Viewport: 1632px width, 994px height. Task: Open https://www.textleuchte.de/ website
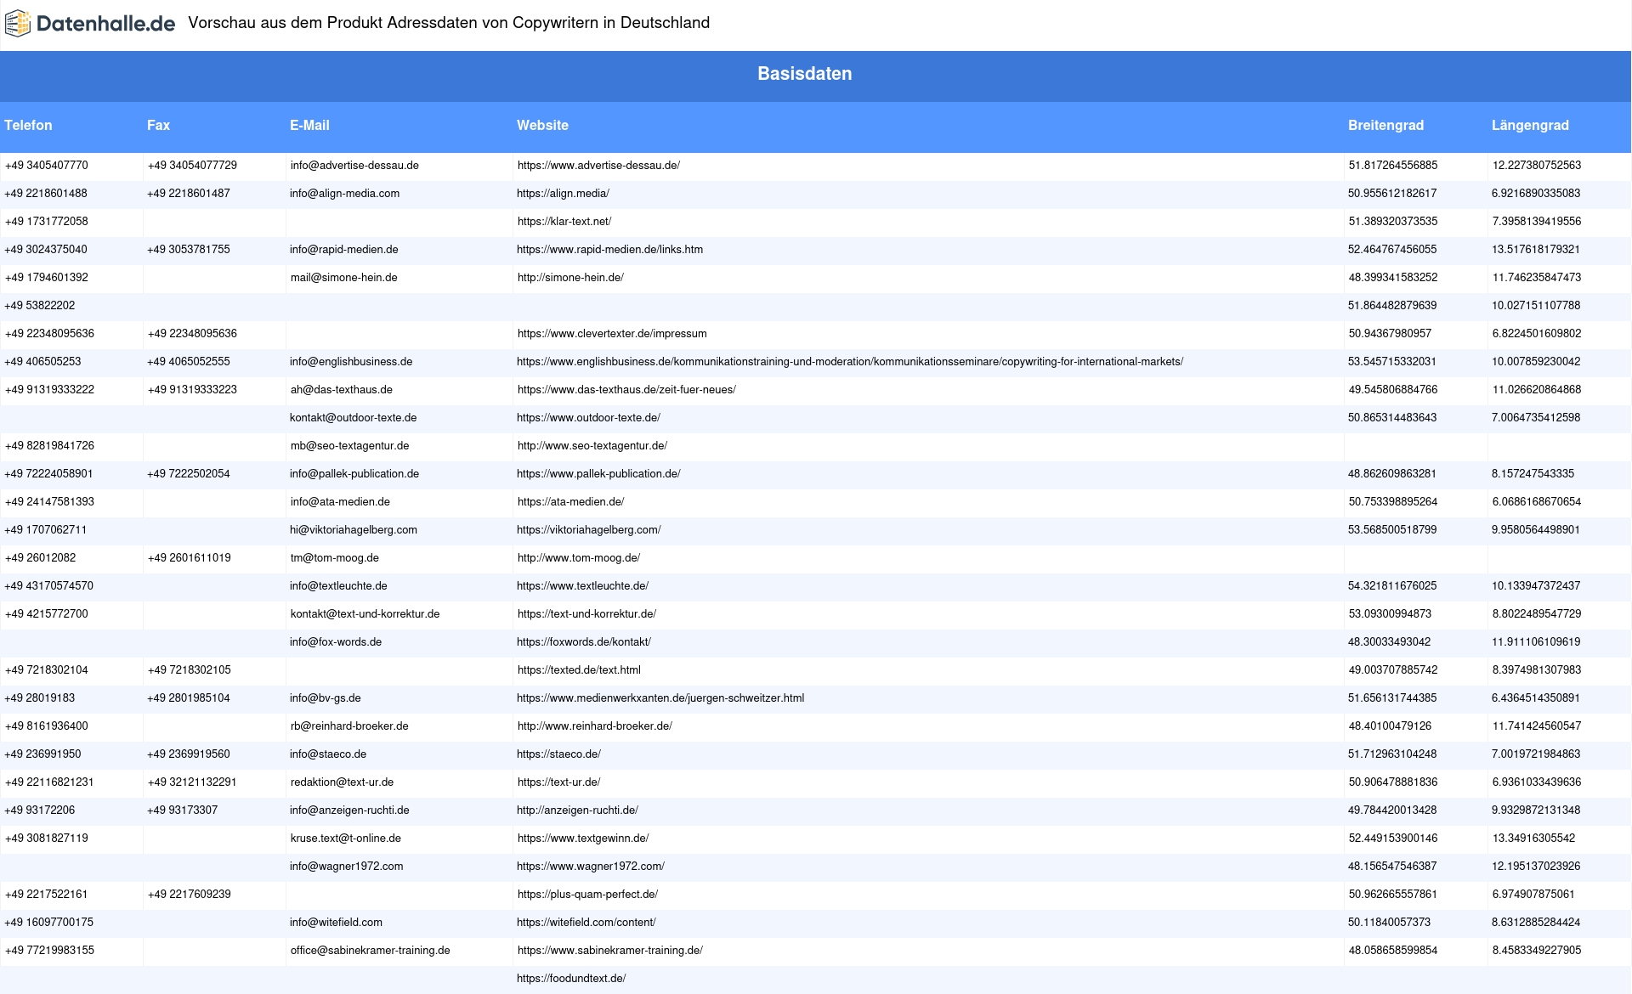[582, 586]
